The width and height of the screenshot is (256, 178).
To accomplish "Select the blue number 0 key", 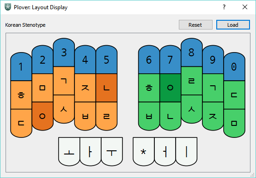I will coord(234,66).
